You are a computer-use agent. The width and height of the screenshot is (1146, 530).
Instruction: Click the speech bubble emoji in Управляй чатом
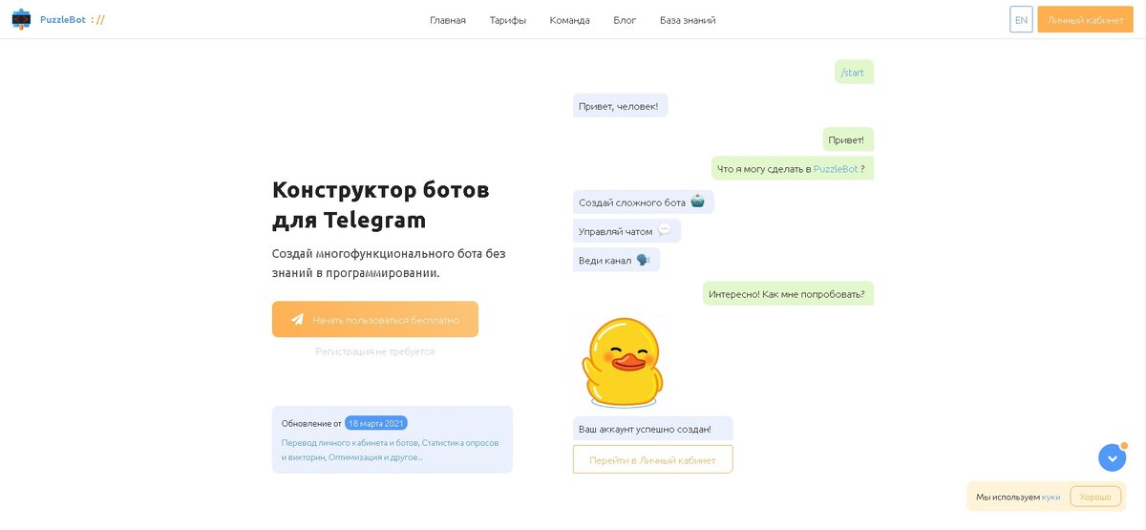pos(665,230)
